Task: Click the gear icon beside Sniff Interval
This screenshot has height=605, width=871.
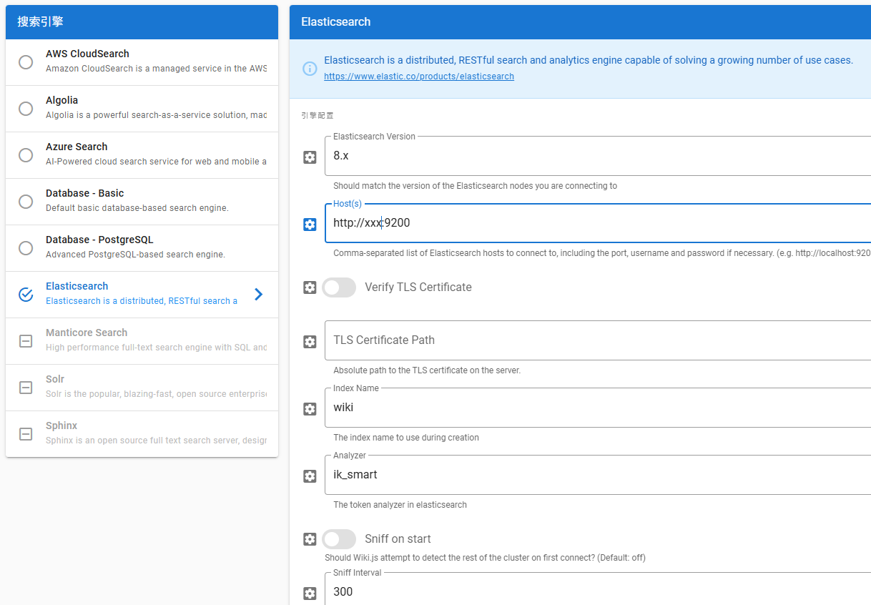Action: tap(310, 594)
